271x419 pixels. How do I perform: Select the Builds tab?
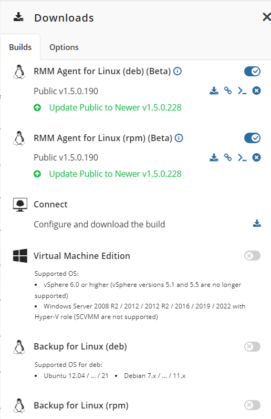tap(20, 47)
